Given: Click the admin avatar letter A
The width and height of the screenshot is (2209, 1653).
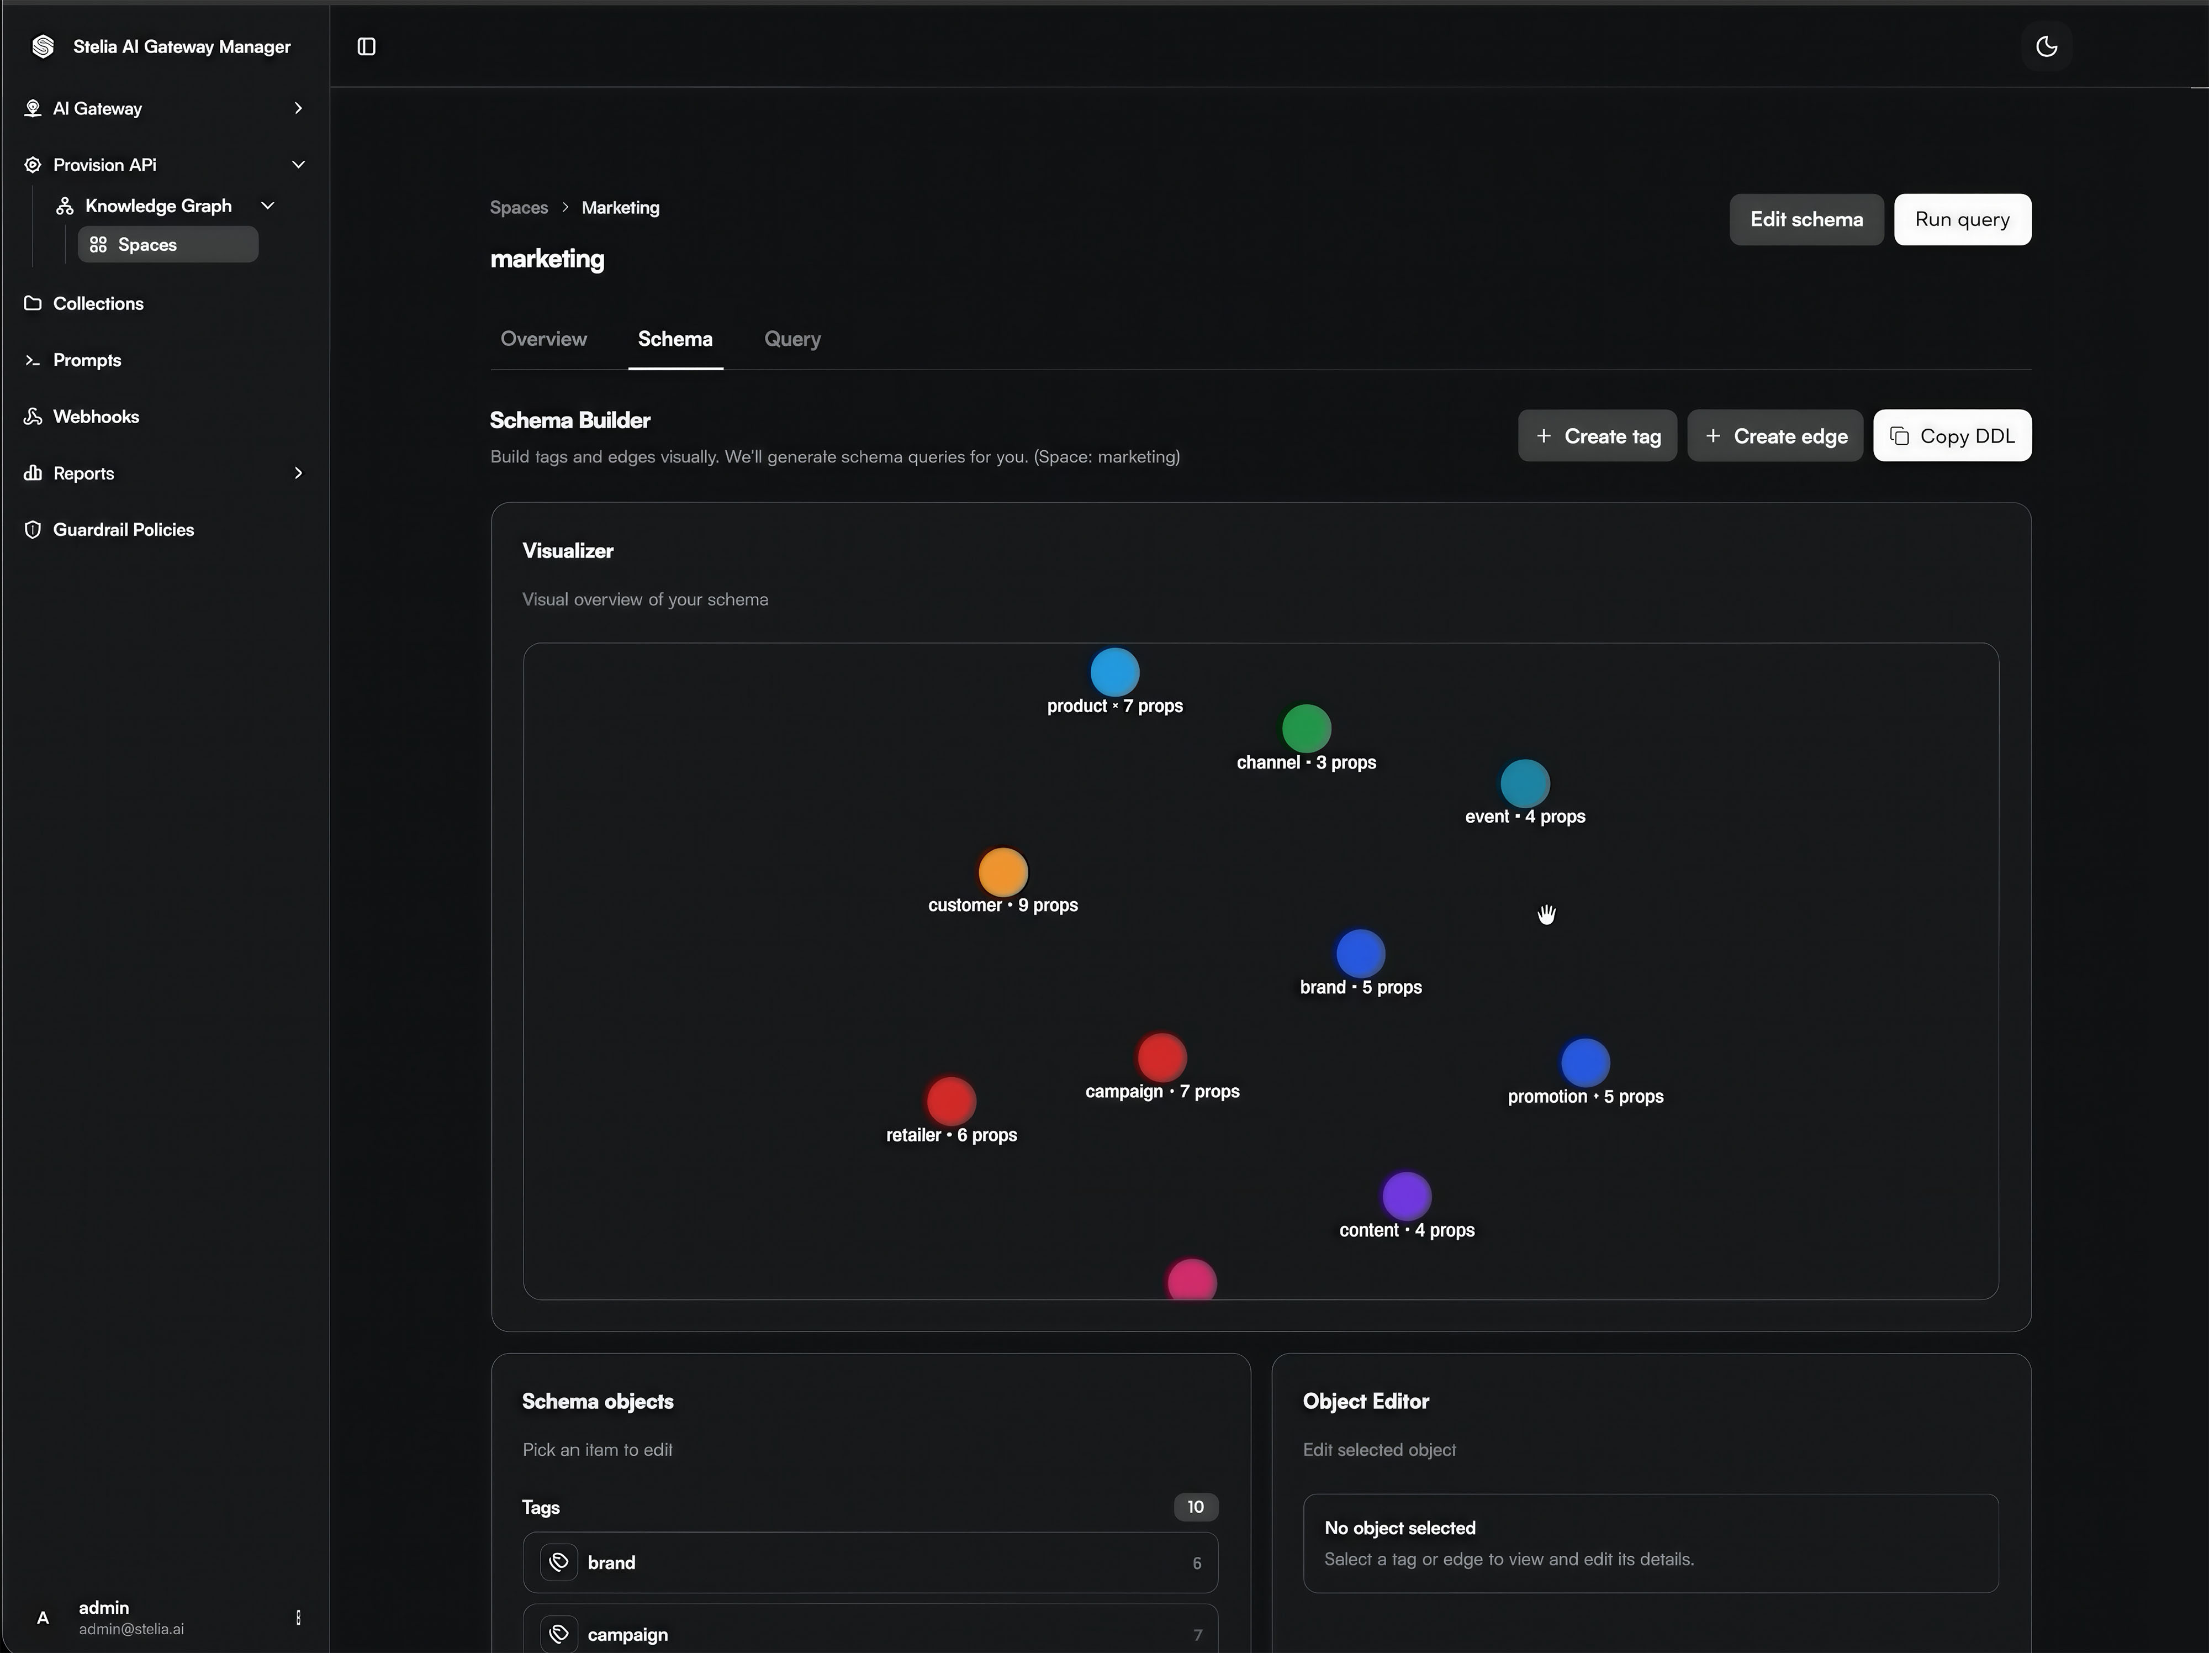Looking at the screenshot, I should click(x=43, y=1618).
